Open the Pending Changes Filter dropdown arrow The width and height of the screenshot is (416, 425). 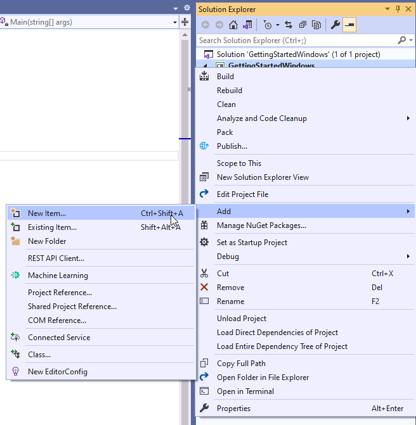pyautogui.click(x=278, y=25)
